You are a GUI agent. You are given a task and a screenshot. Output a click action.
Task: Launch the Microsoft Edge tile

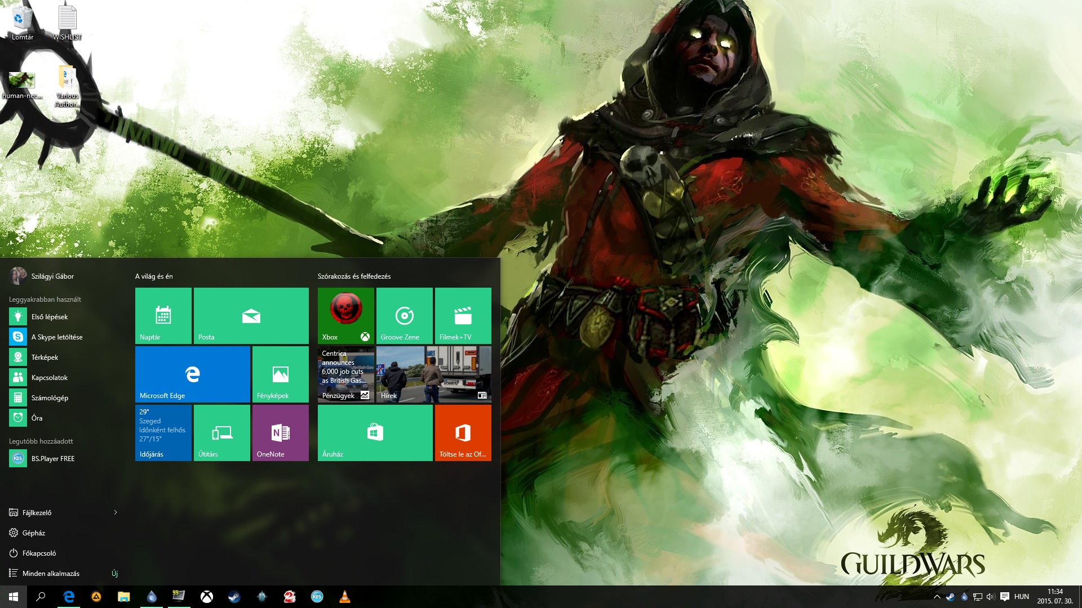click(193, 374)
